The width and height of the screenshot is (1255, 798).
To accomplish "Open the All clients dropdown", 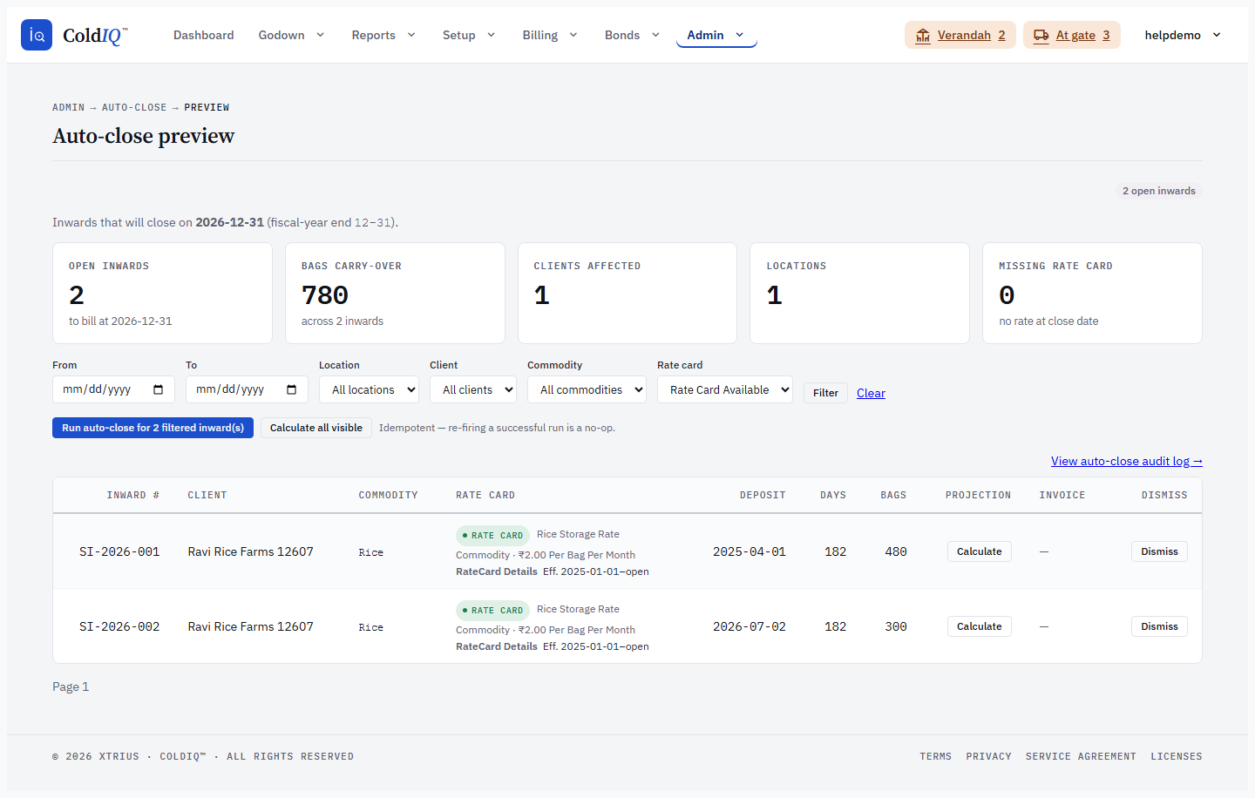I will [x=473, y=389].
